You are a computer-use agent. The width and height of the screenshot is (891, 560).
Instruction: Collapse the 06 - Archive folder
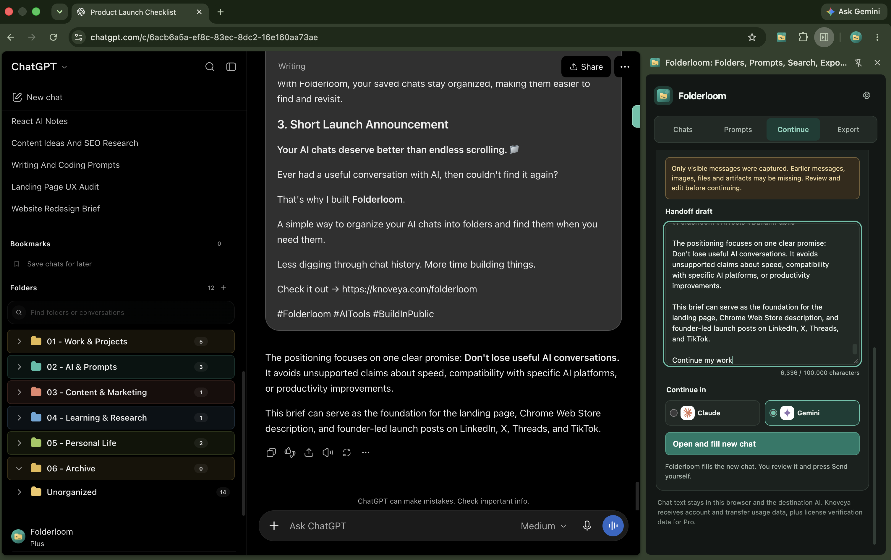pyautogui.click(x=19, y=468)
